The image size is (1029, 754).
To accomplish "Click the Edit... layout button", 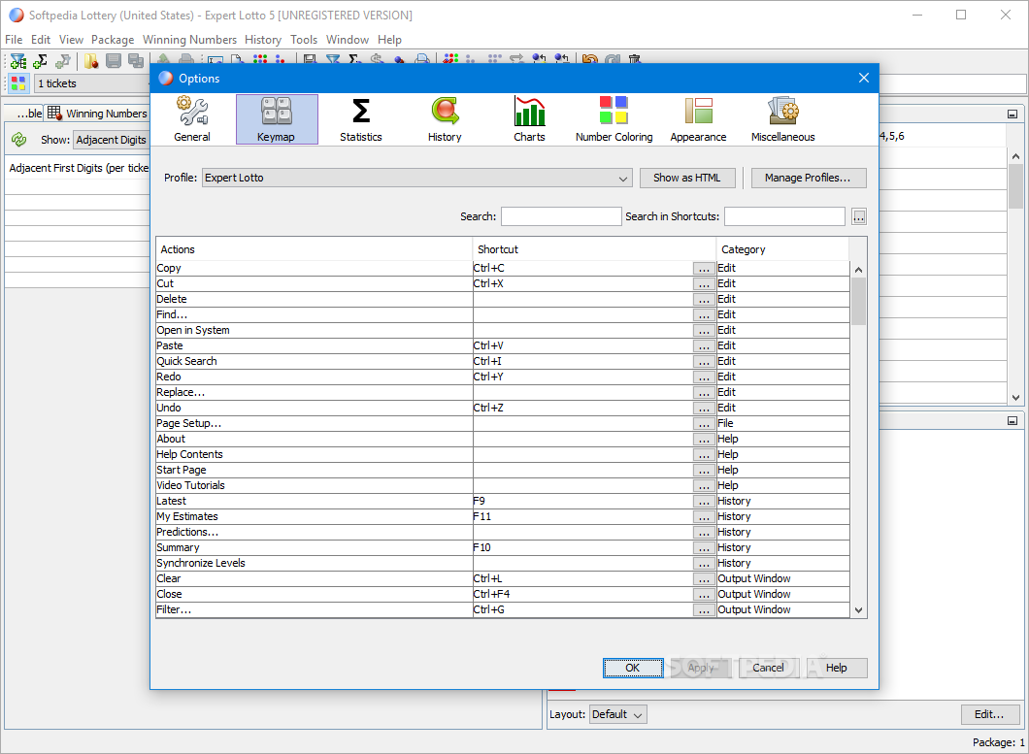I will click(989, 714).
